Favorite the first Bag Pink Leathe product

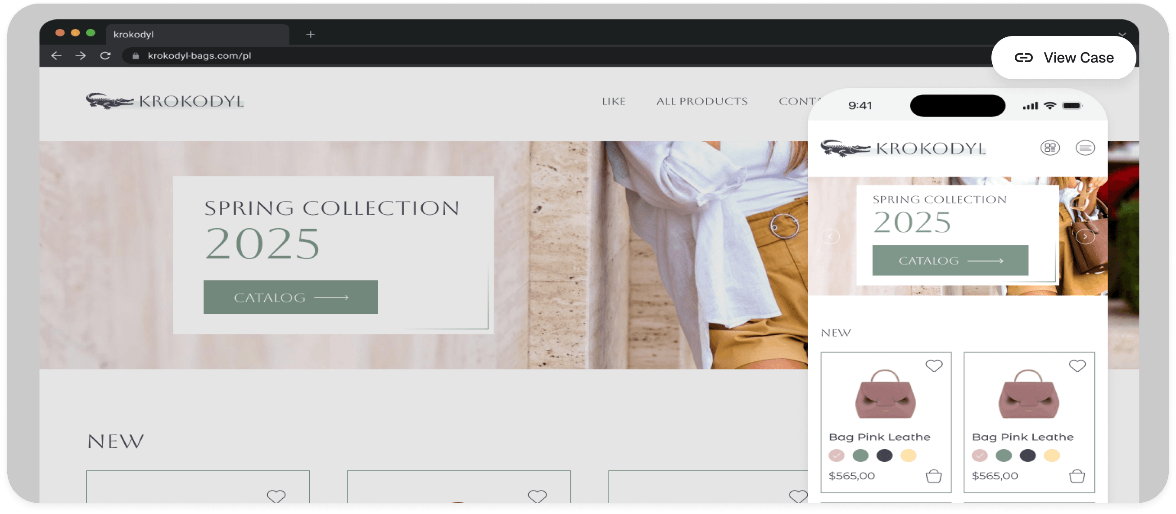point(934,365)
